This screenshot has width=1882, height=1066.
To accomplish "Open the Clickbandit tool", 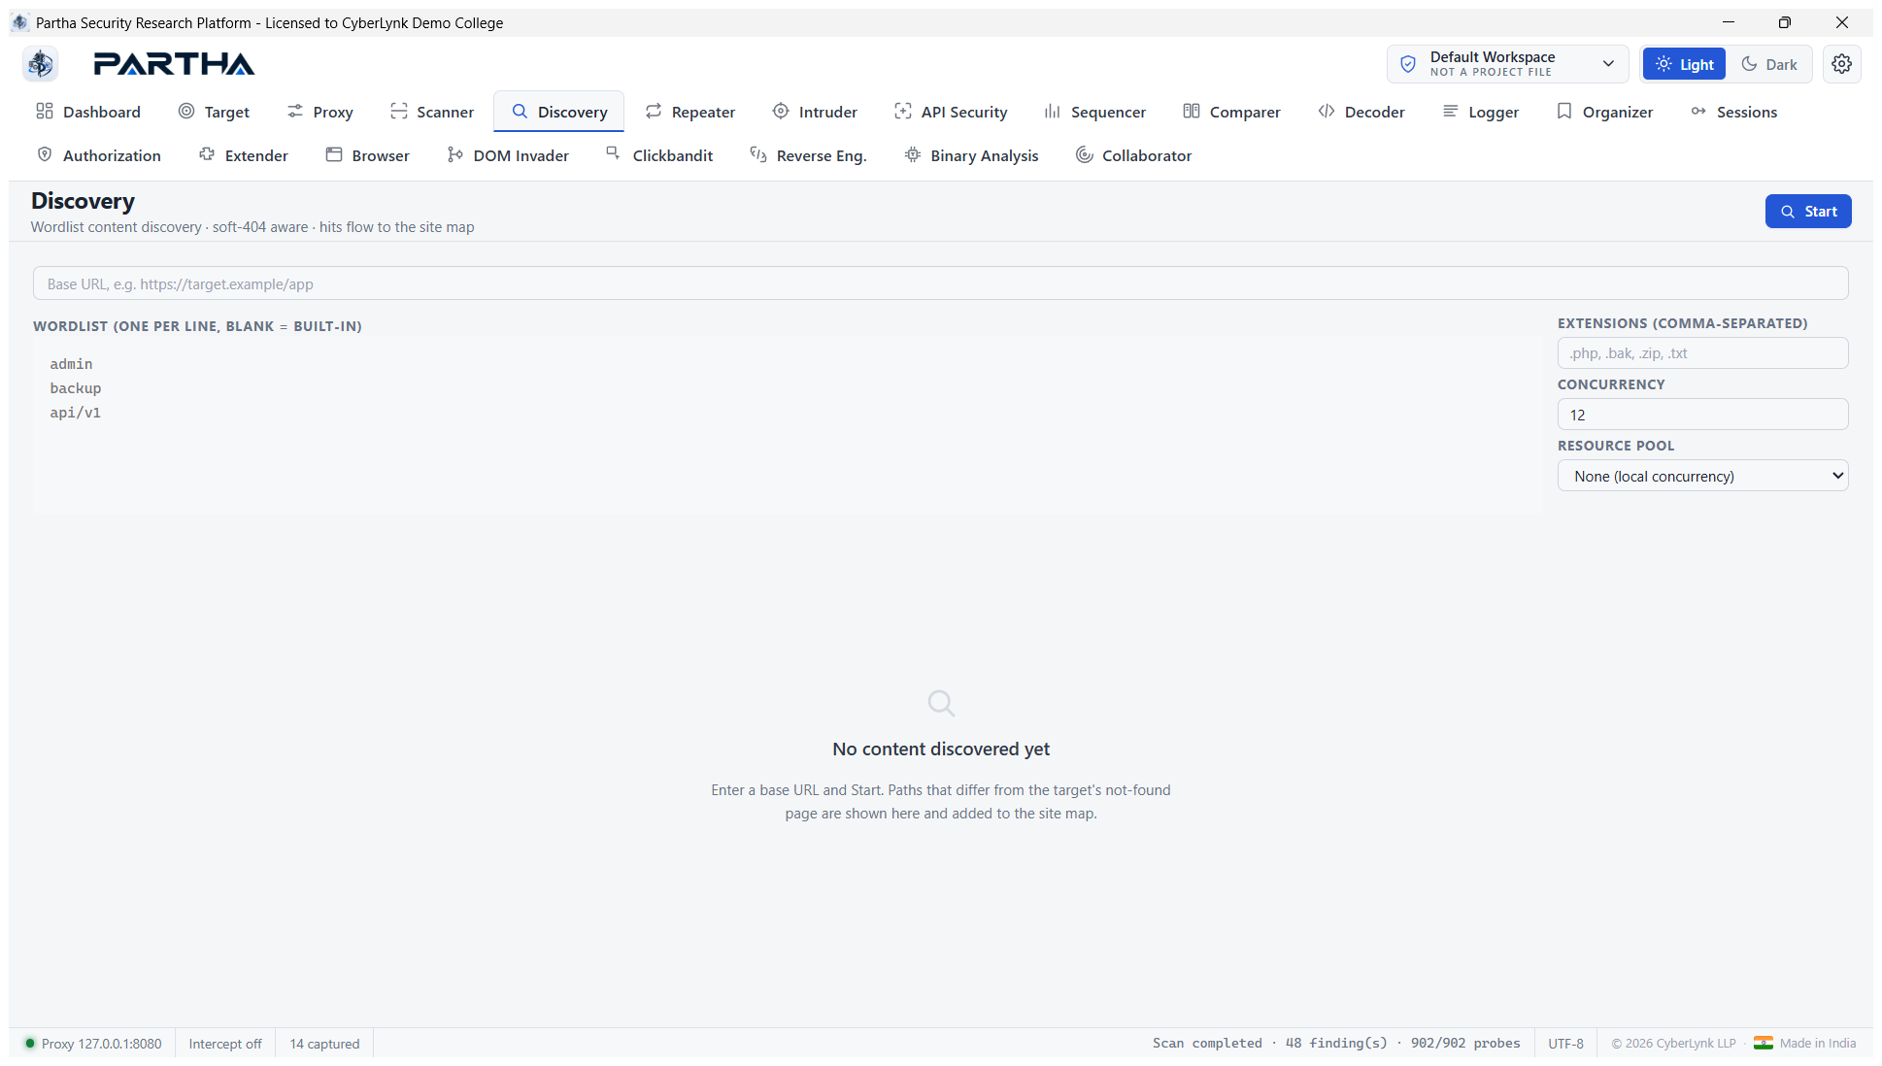I will (658, 155).
